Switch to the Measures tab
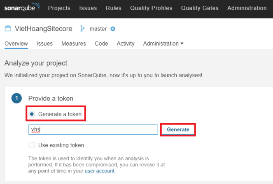This screenshot has width=273, height=184. (74, 44)
